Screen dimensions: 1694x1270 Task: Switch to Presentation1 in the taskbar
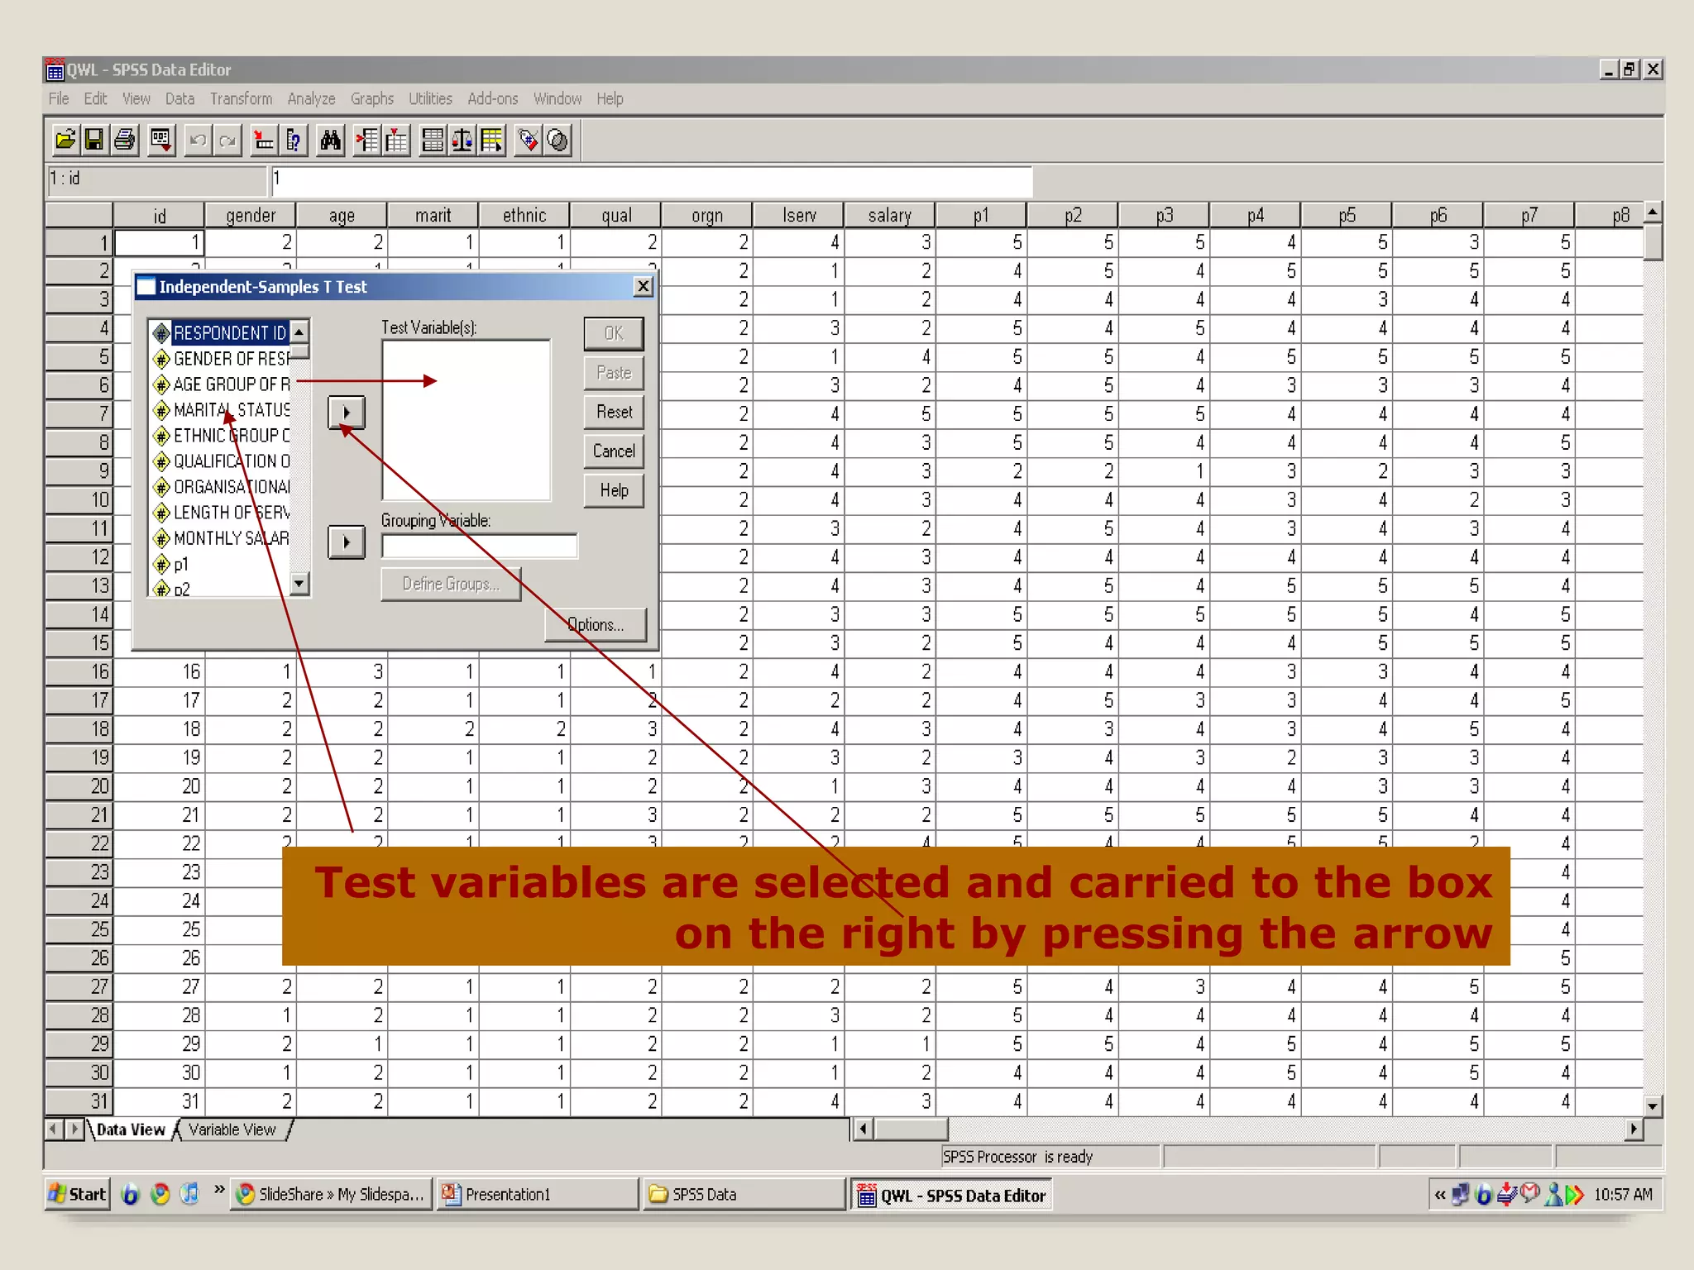pos(536,1194)
